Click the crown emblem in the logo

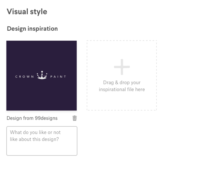click(x=42, y=76)
